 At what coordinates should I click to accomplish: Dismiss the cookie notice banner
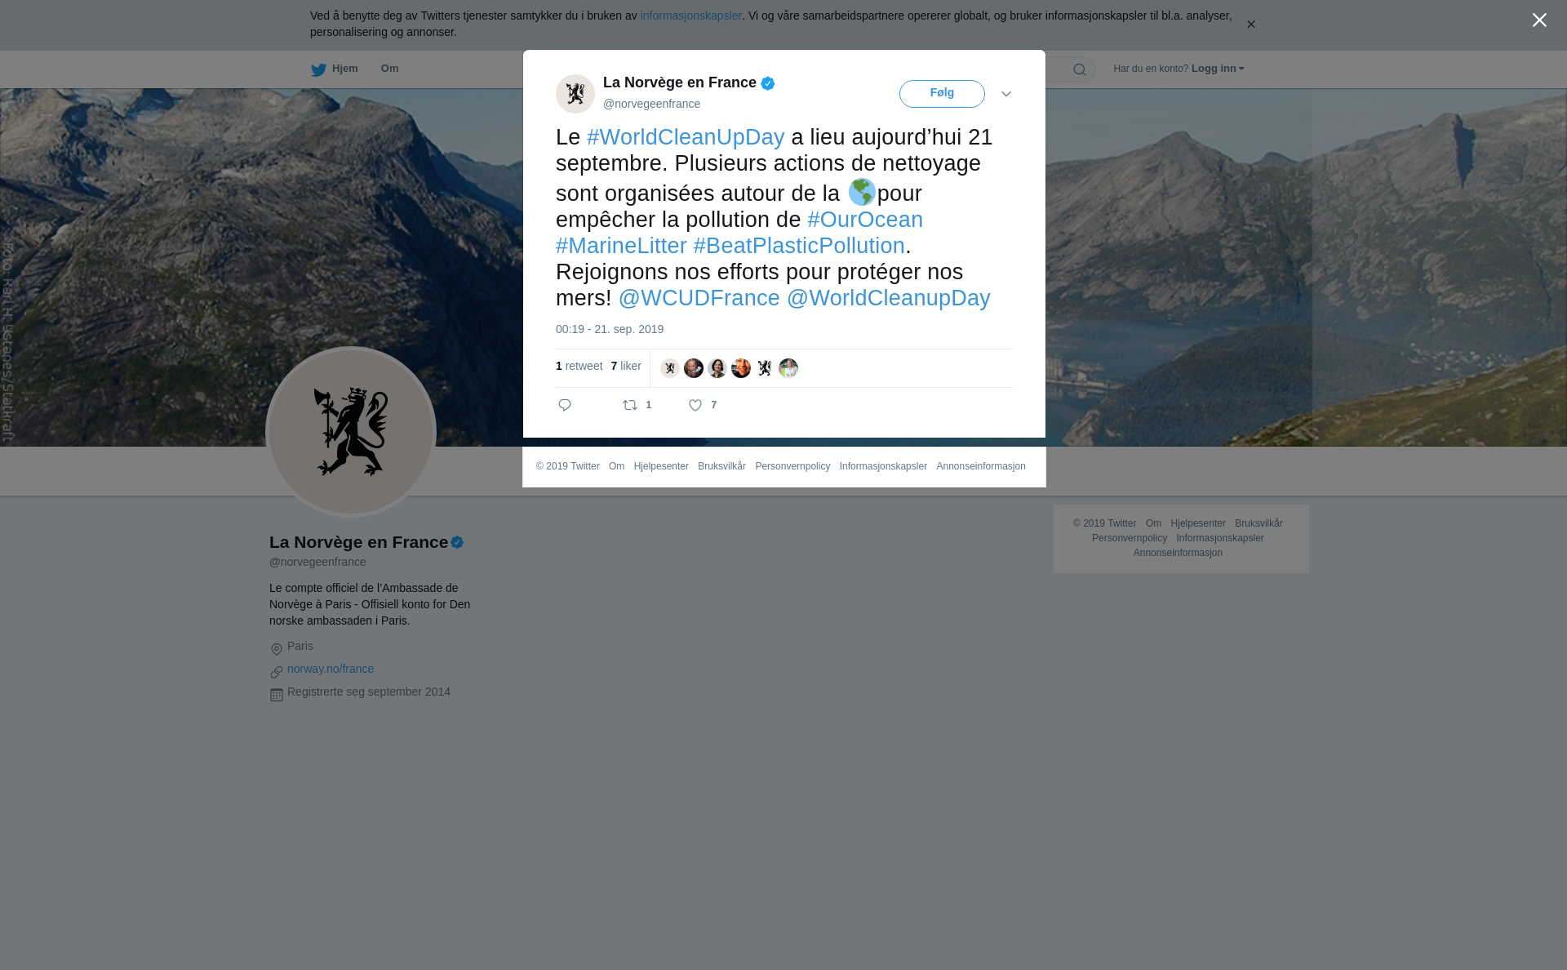click(x=1250, y=24)
